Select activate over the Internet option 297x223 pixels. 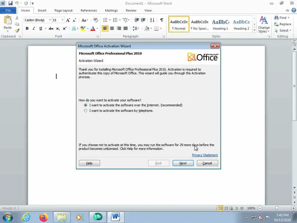click(86, 105)
